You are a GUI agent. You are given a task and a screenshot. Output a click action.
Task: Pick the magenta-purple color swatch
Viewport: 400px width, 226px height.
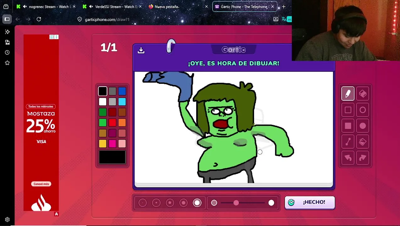(112, 133)
